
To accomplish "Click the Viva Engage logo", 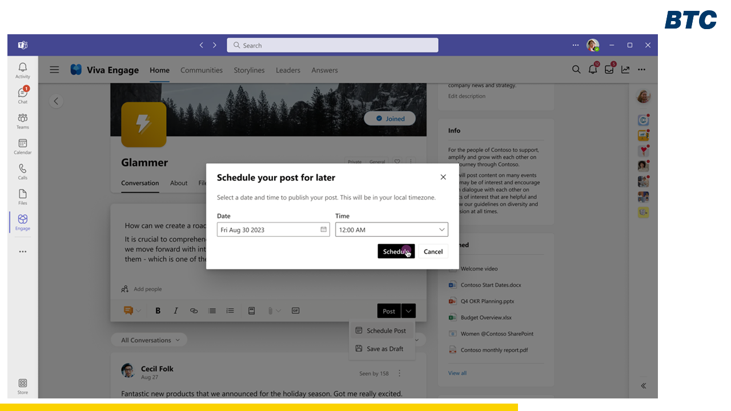I will (76, 70).
